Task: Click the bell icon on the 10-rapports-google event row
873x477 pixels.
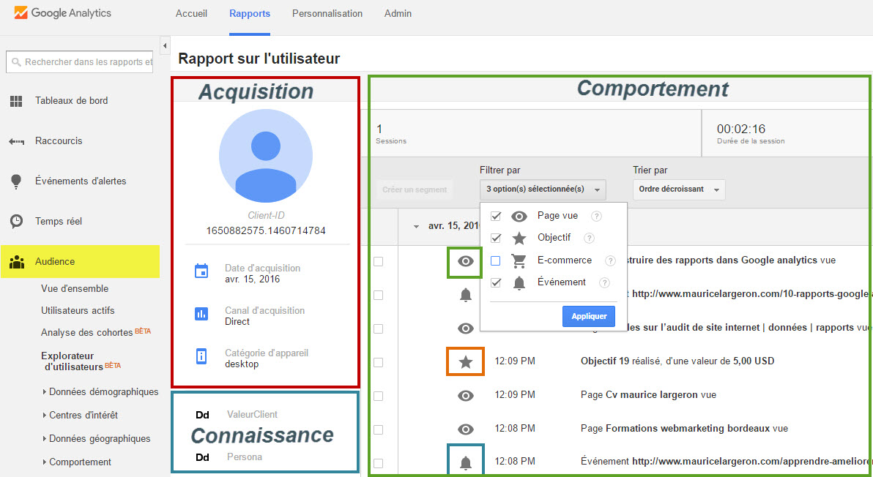Action: click(466, 296)
